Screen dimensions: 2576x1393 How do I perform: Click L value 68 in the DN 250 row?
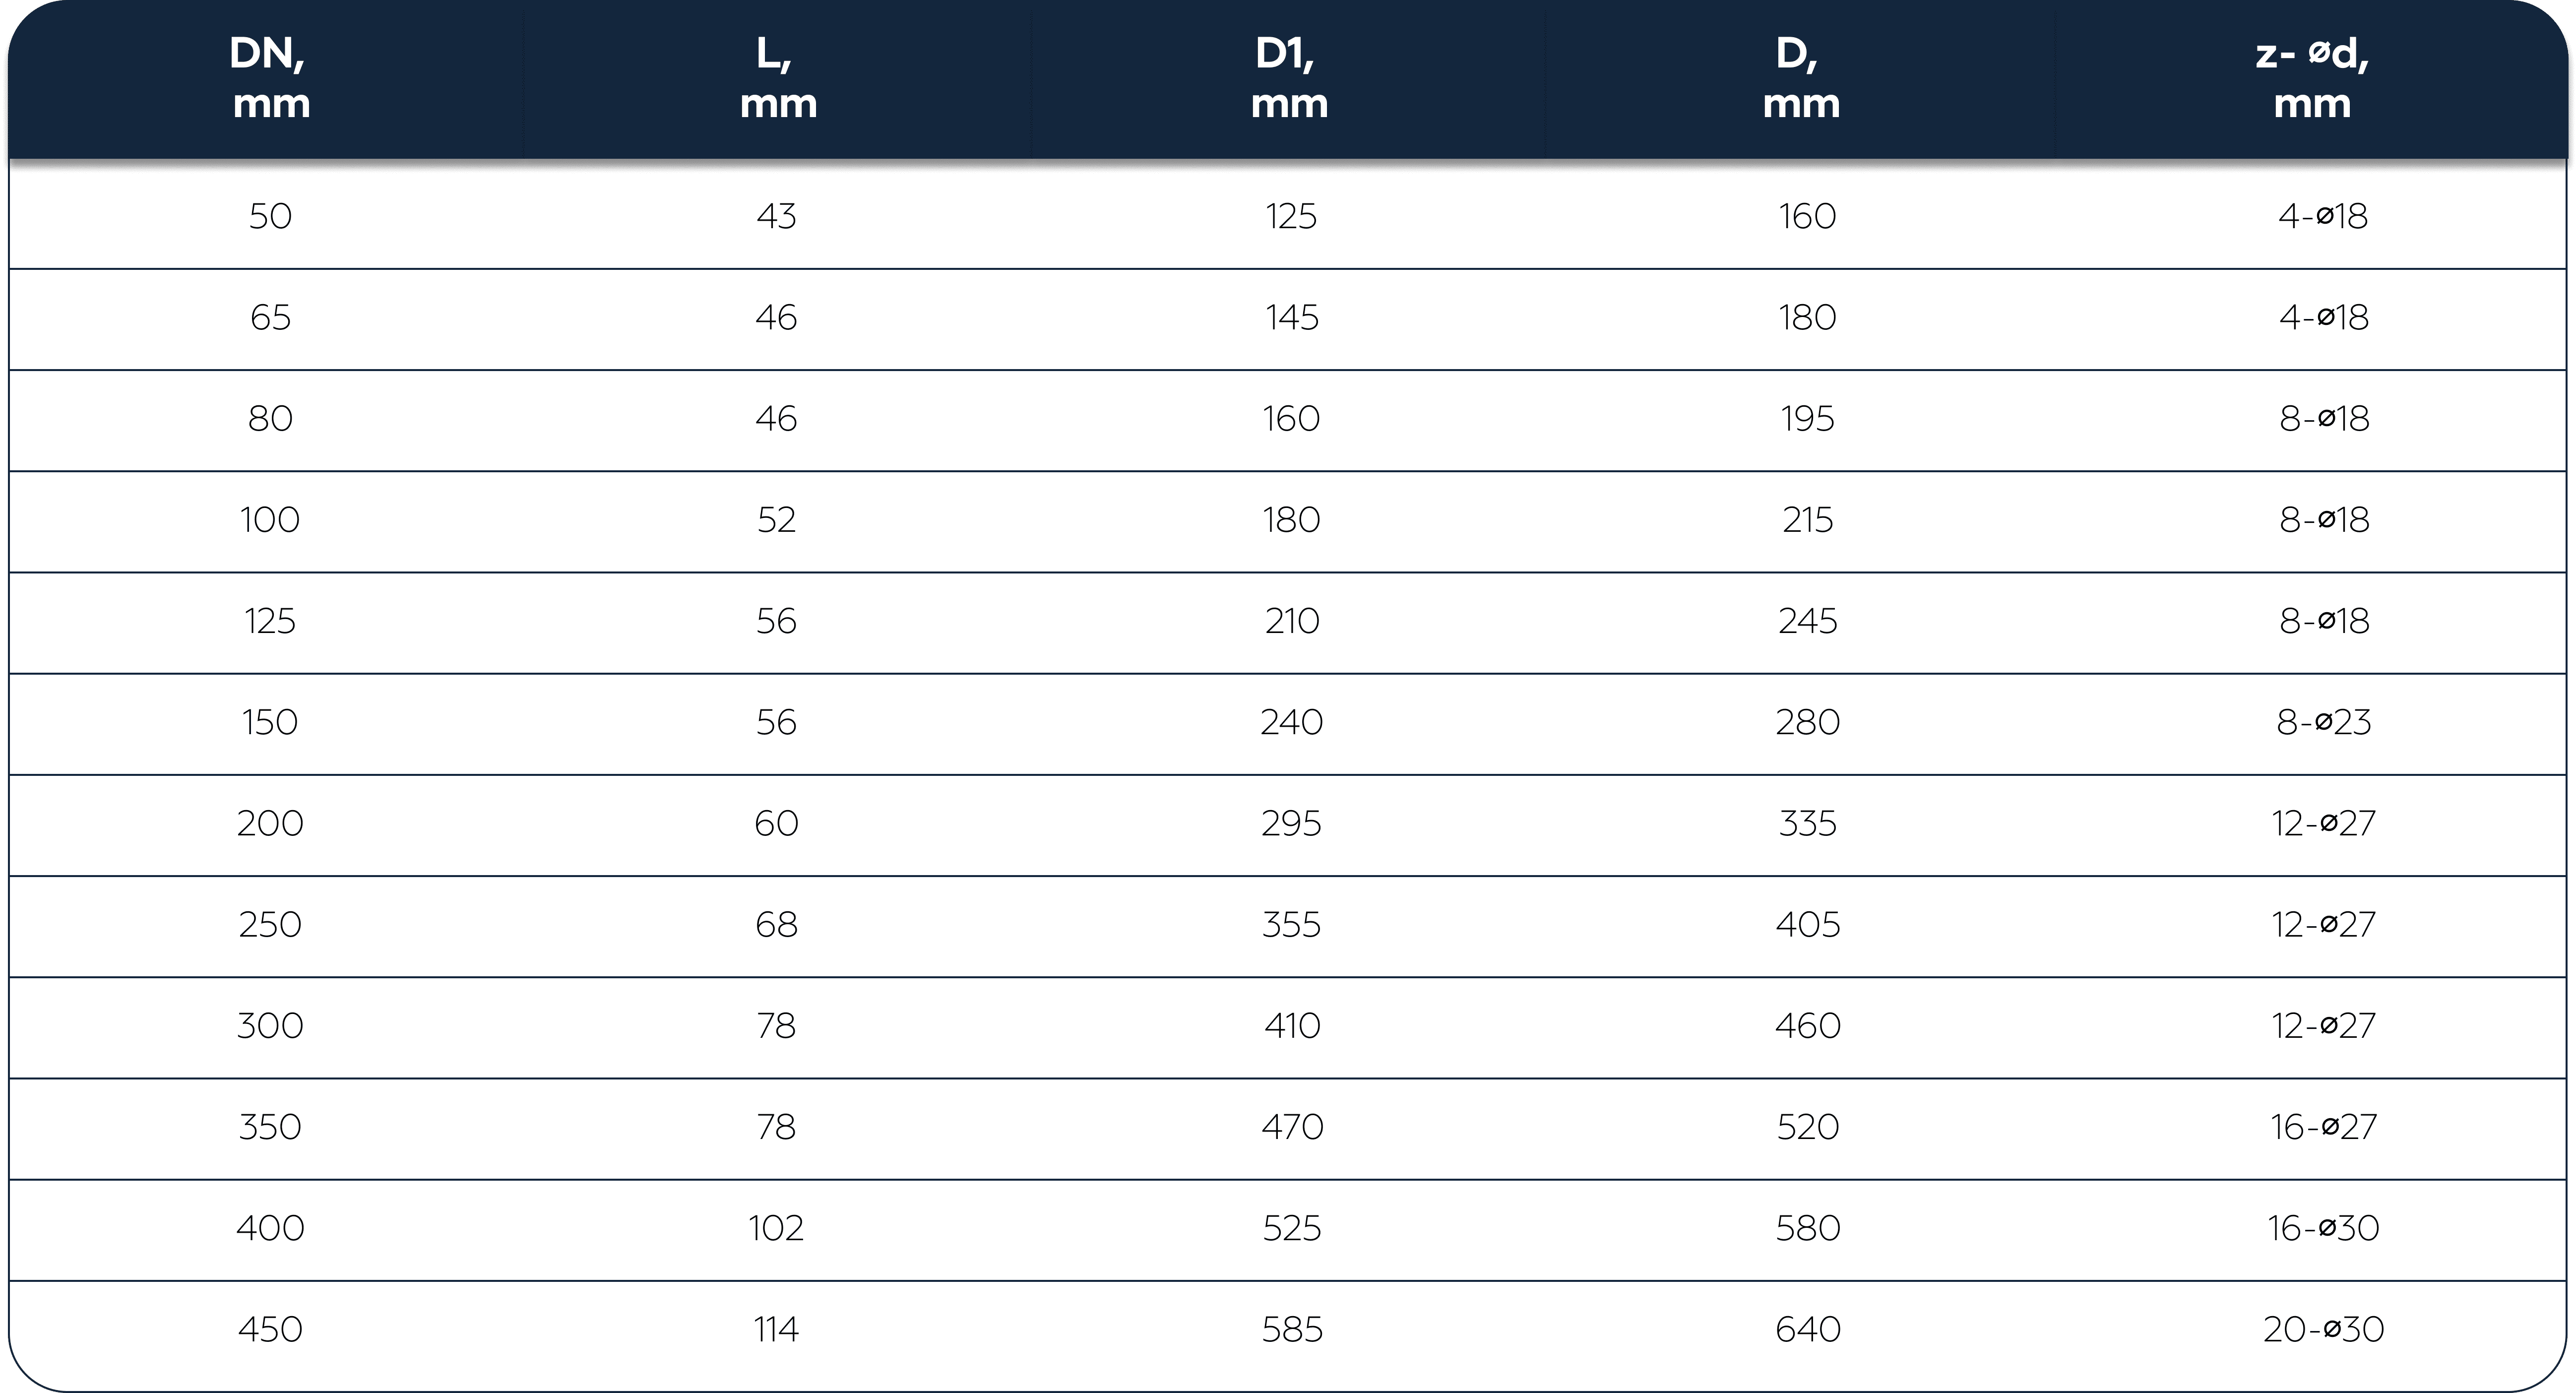click(x=776, y=925)
